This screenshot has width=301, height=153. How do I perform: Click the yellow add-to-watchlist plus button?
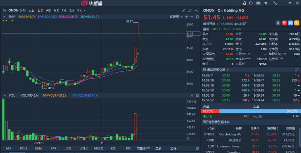point(296,23)
